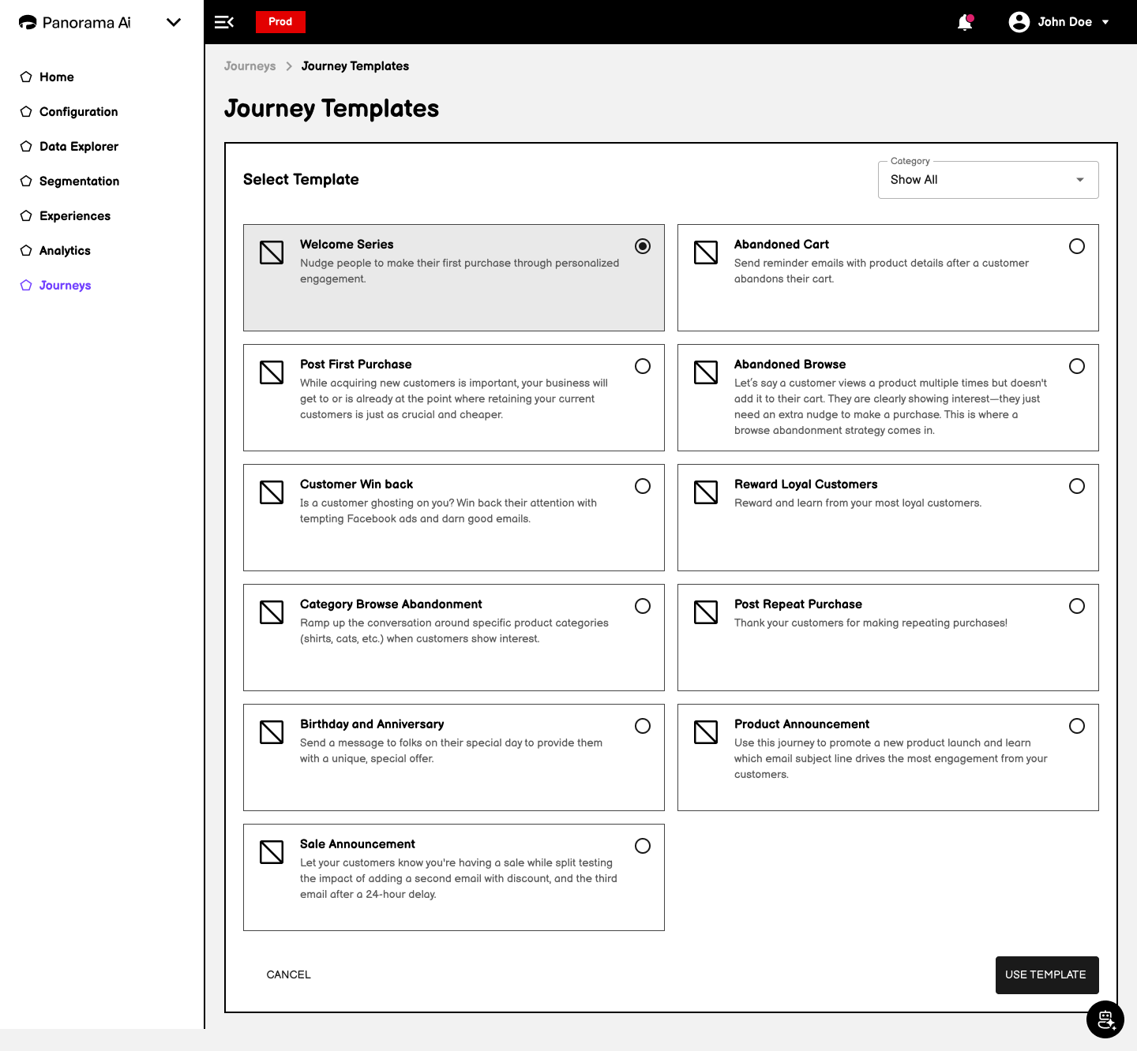
Task: Click the Customer Win back card title
Action: pyautogui.click(x=357, y=484)
